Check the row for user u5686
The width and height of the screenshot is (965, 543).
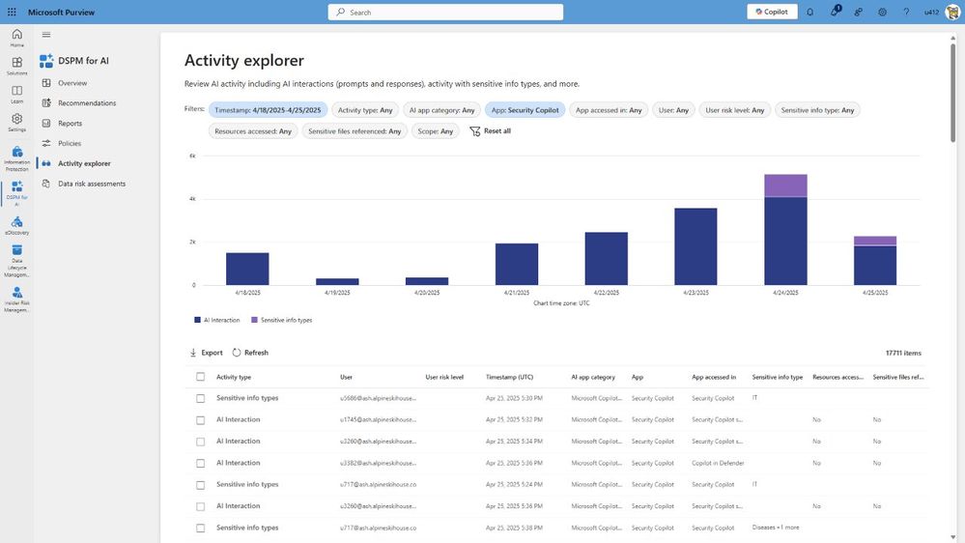tap(201, 398)
